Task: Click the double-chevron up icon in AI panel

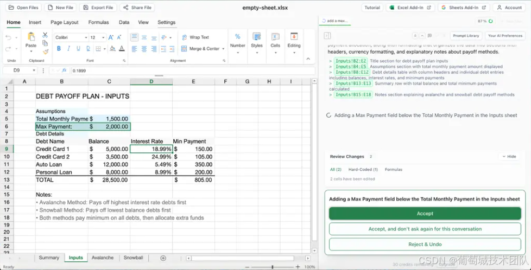Action: pyautogui.click(x=415, y=36)
